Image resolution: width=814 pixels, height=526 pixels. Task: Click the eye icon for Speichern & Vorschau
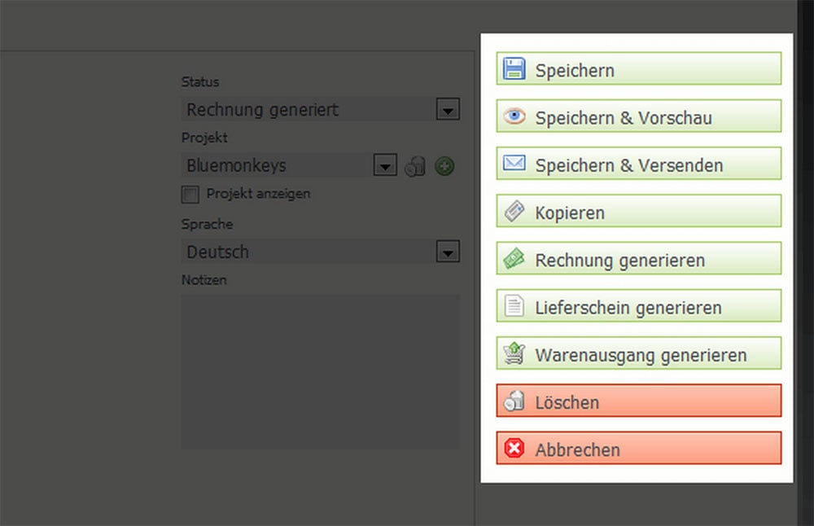(514, 116)
